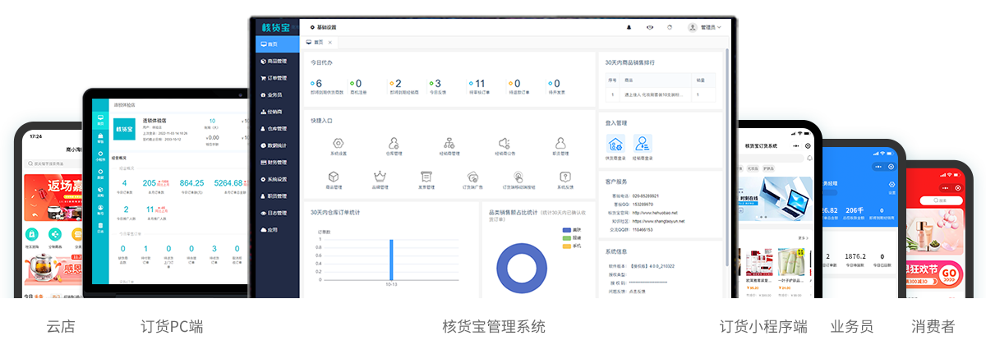The width and height of the screenshot is (986, 345).
Task: Click the 核货宝 store logo on 订货PC端 tablet
Action: coord(124,129)
